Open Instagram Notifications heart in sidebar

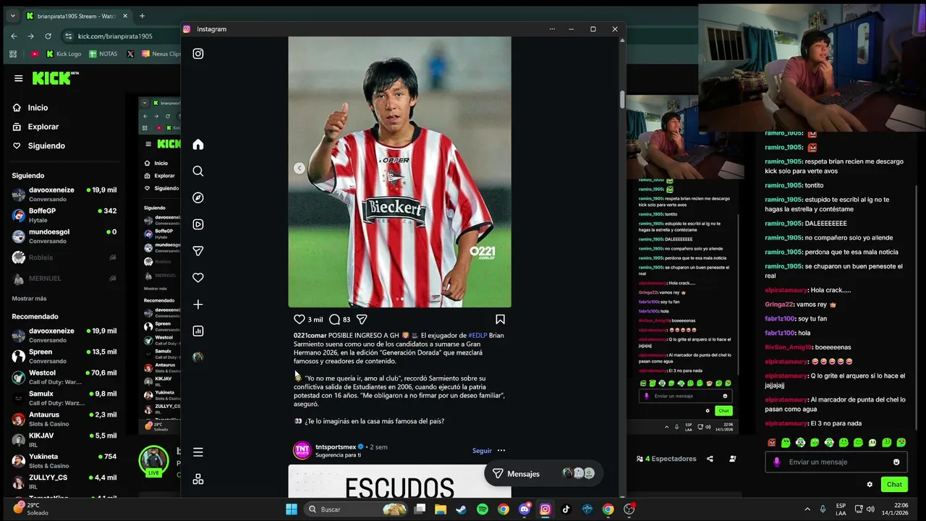point(197,278)
